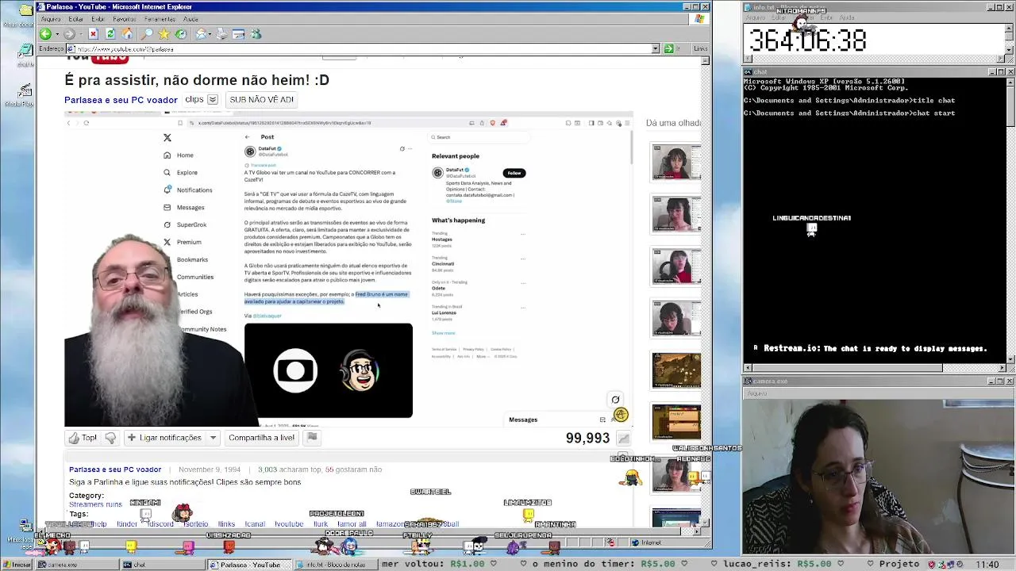Open the Mail envelope icon in IE toolbar
This screenshot has height=571, width=1016.
(202, 34)
